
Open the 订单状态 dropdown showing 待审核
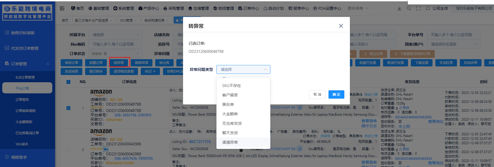[115, 54]
